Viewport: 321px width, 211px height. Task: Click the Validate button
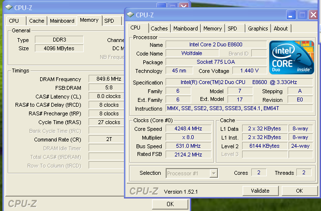click(260, 191)
